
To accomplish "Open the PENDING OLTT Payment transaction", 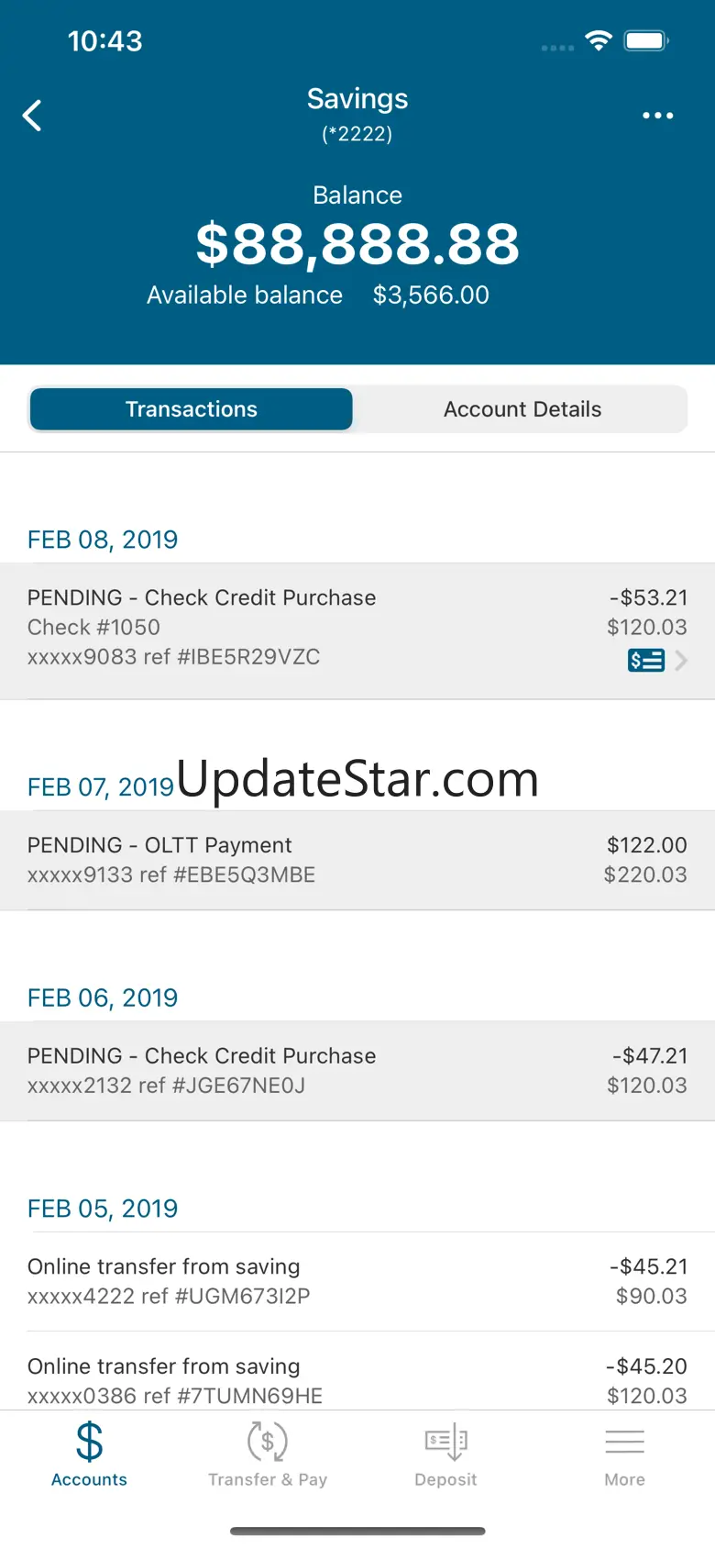I will tap(357, 860).
